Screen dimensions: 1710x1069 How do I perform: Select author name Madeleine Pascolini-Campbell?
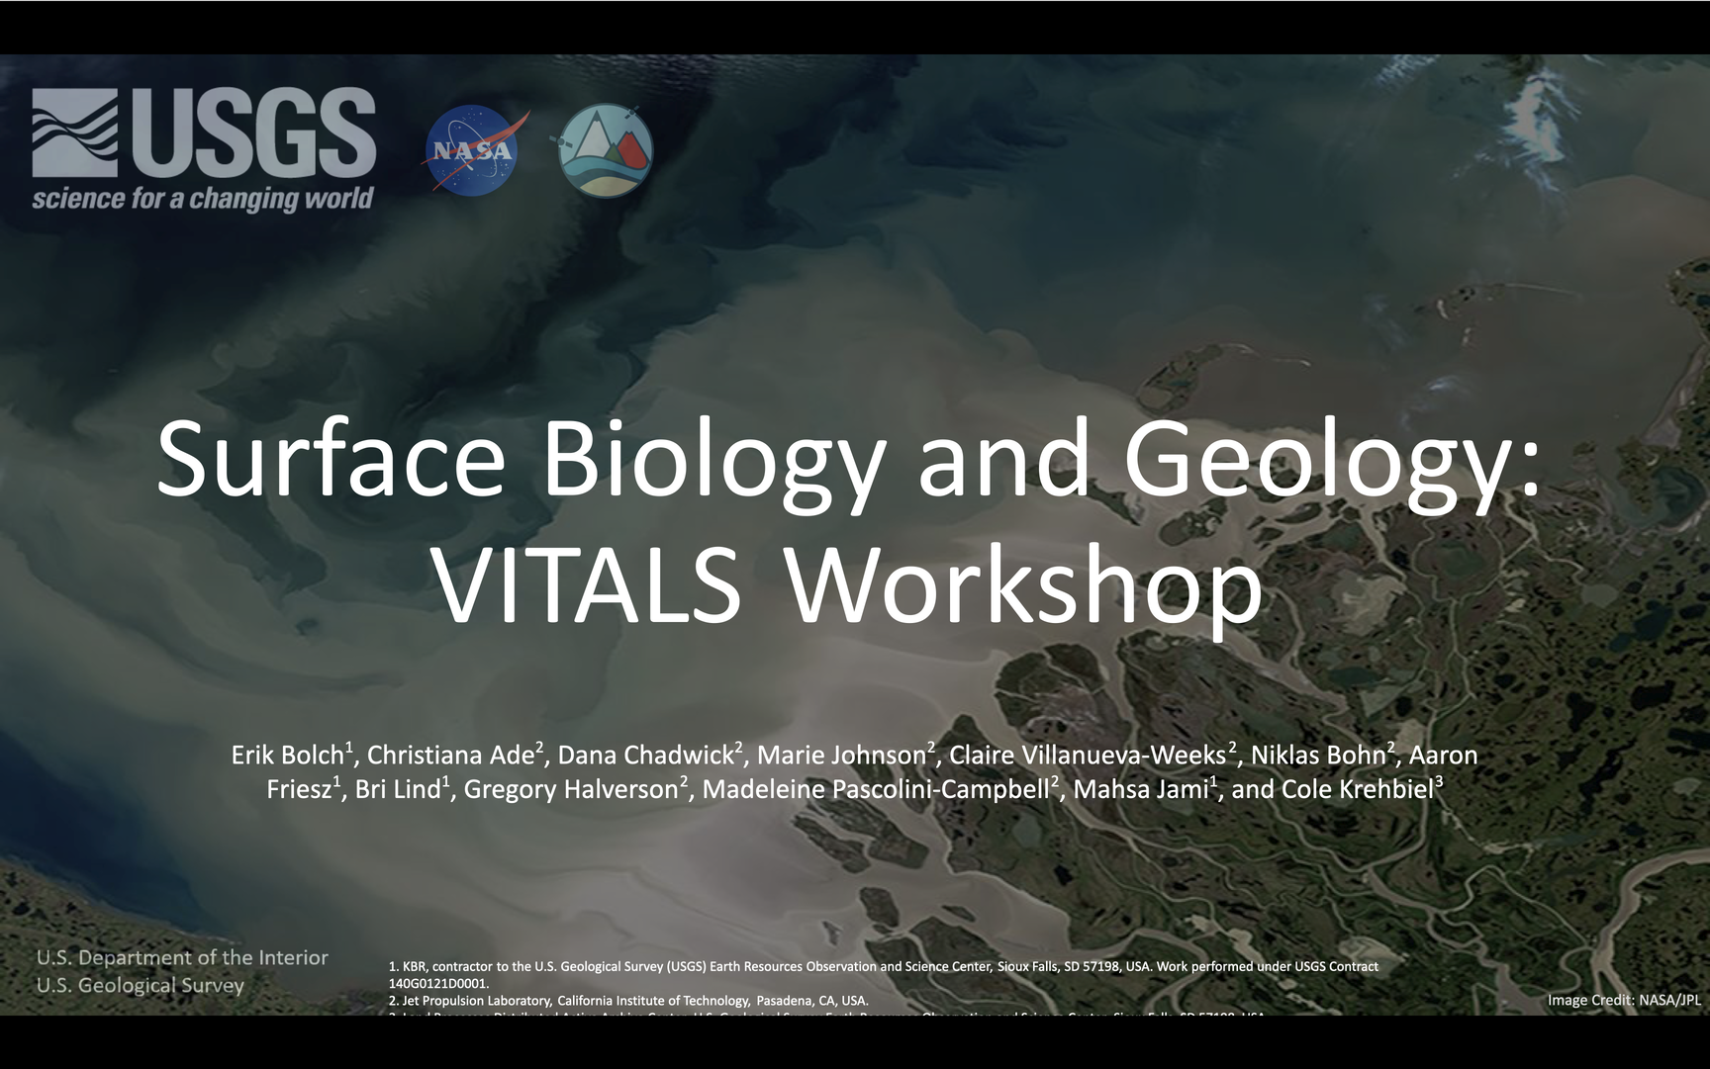pos(876,790)
